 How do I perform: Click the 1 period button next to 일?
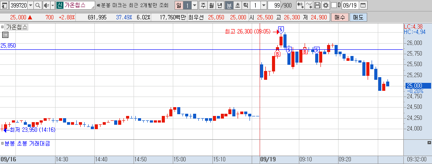pyautogui.click(x=187, y=5)
